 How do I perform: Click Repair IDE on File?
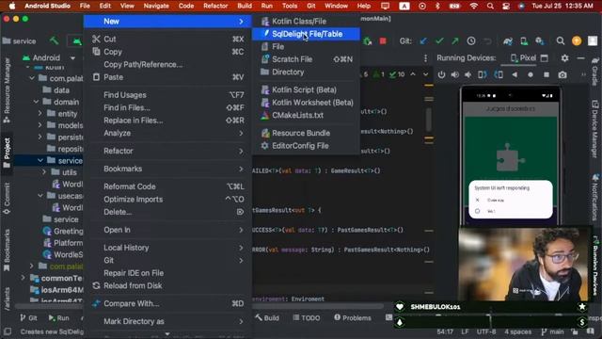[x=167, y=273]
